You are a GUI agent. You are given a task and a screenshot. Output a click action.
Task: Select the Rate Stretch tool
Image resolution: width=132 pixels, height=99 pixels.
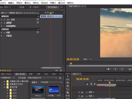[68, 89]
